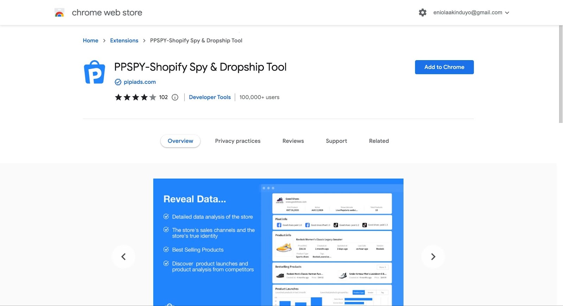The image size is (563, 306).
Task: Click the eniolaakinduyo@gmail.com account text
Action: click(468, 13)
